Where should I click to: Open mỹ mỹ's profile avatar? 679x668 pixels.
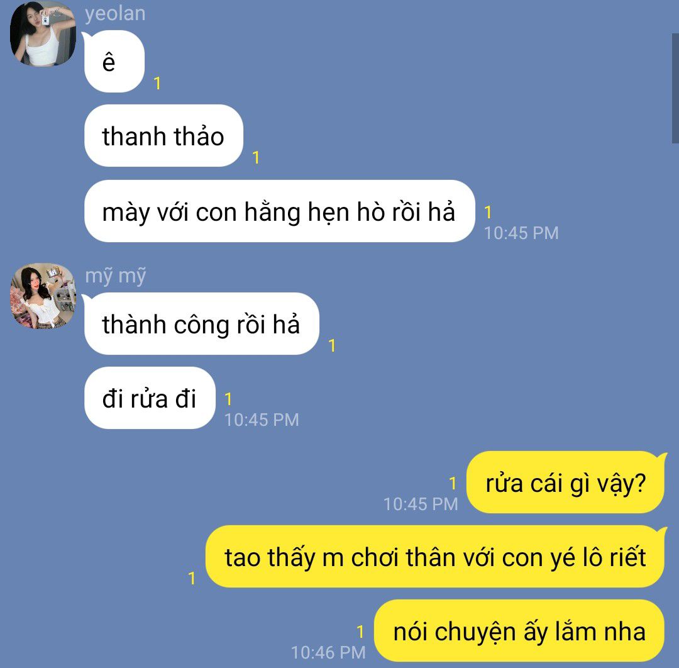pyautogui.click(x=43, y=296)
